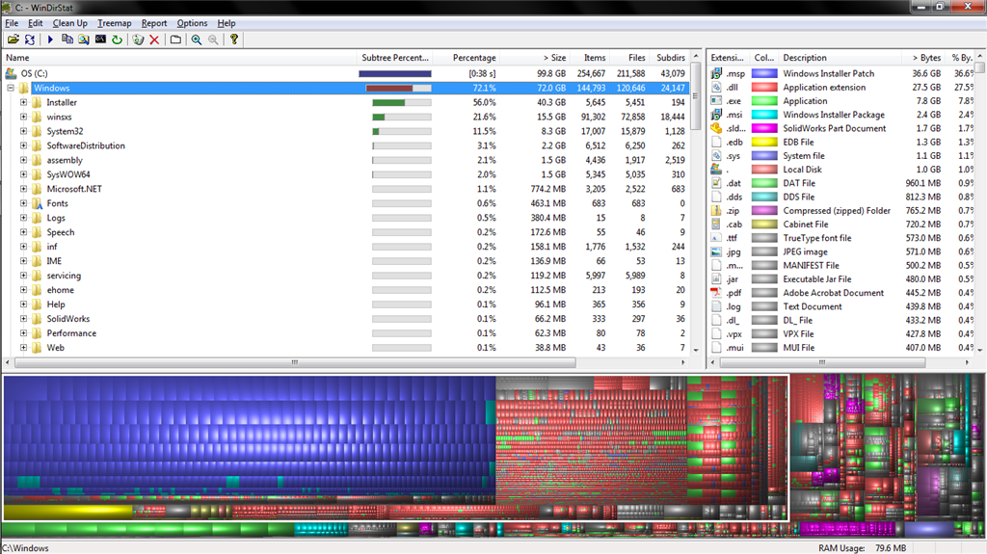Click the blue arrow Open Item icon

50,40
